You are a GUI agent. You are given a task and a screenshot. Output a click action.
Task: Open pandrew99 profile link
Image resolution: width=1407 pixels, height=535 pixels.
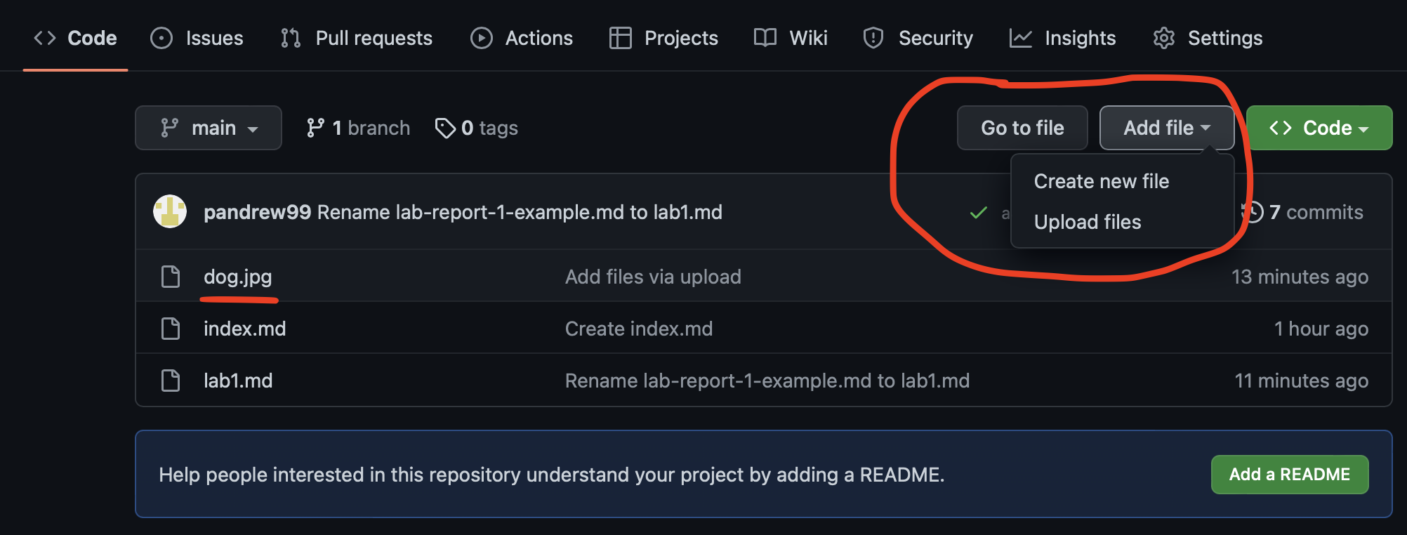click(x=257, y=212)
